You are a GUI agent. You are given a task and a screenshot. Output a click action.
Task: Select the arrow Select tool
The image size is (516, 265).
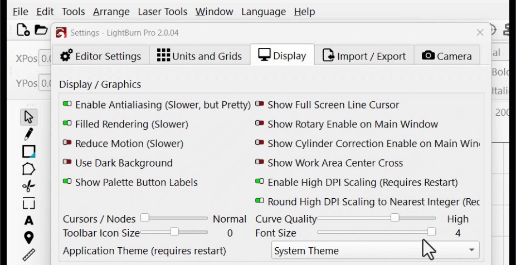(x=29, y=117)
